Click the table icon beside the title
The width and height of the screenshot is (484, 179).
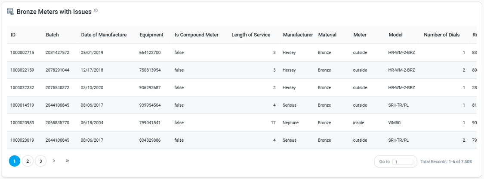[x=10, y=12]
